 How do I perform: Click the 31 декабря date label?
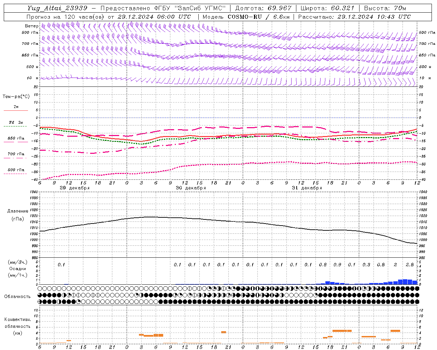point(307,188)
